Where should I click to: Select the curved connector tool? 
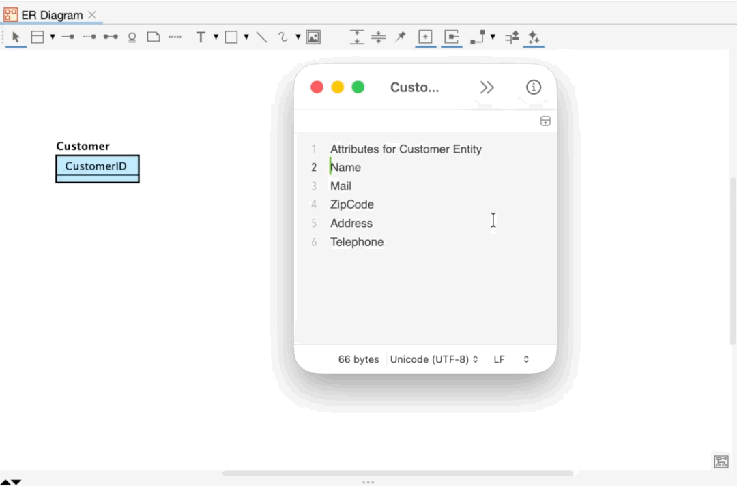click(283, 37)
